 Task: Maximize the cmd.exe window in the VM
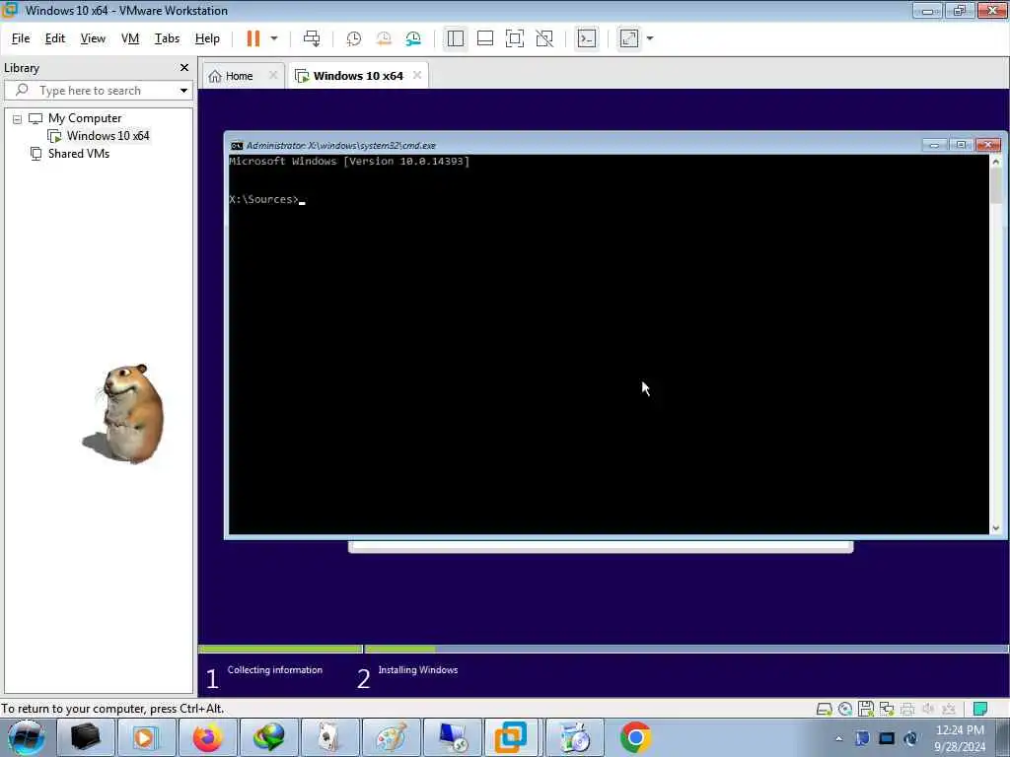[x=961, y=145]
